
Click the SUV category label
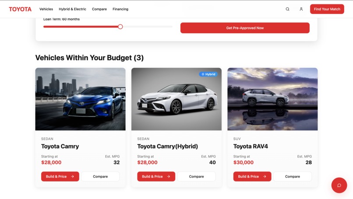click(237, 139)
